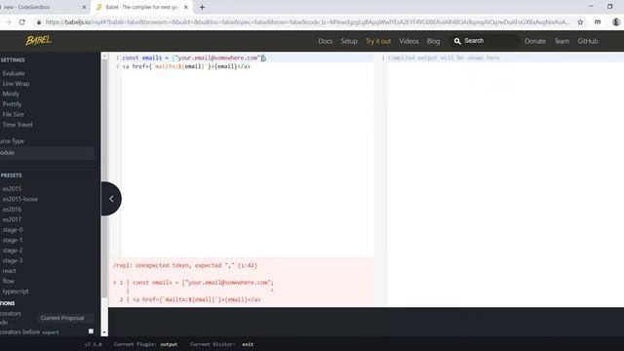Click the v7.5.0 version label

click(94, 344)
